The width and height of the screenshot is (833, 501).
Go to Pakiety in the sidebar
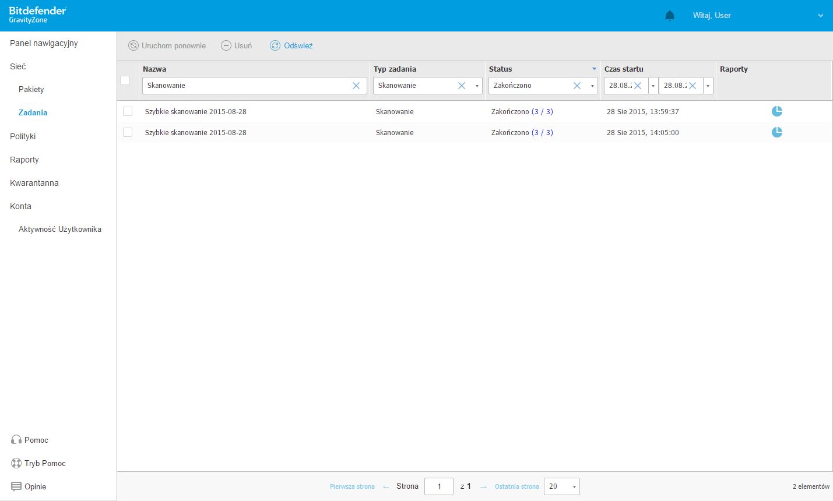pos(31,89)
